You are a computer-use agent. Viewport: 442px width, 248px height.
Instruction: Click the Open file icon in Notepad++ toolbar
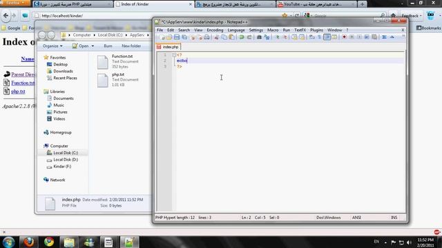tap(169, 37)
